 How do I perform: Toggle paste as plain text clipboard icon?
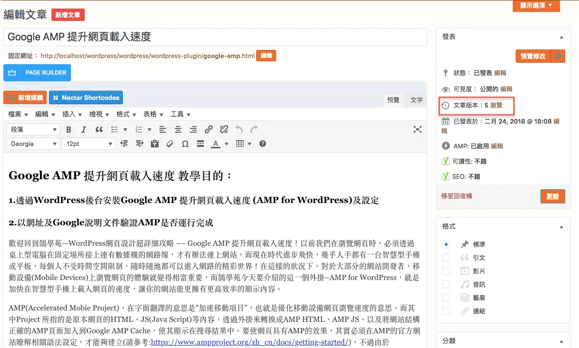(154, 144)
